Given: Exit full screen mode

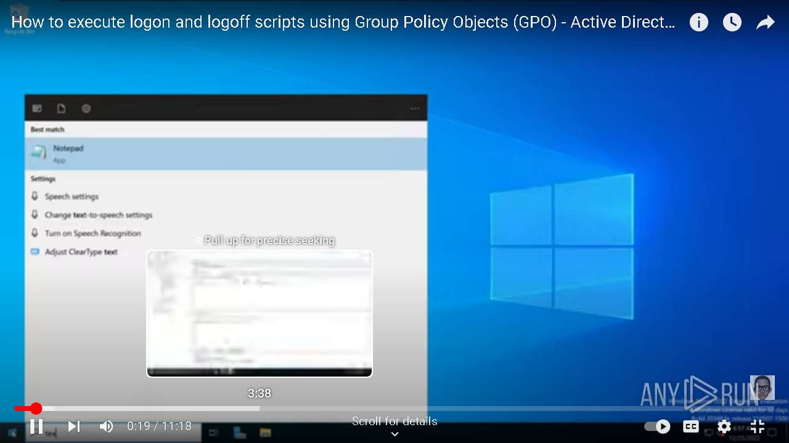Looking at the screenshot, I should [x=758, y=426].
